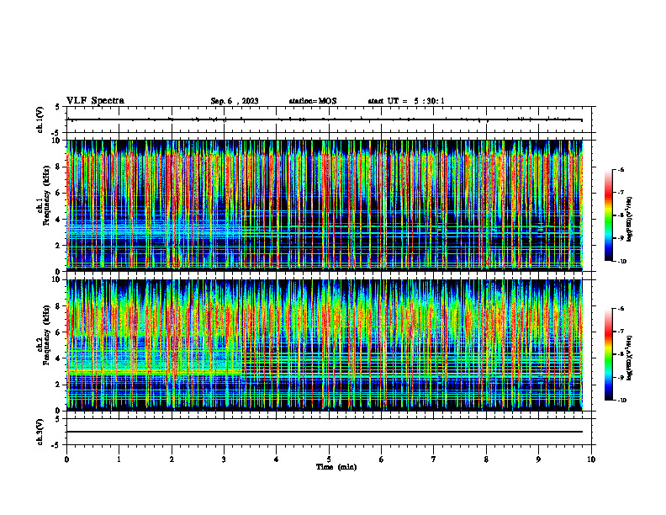Click the ch.1 waveform trace line
Image resolution: width=666 pixels, height=515 pixels.
[324, 119]
